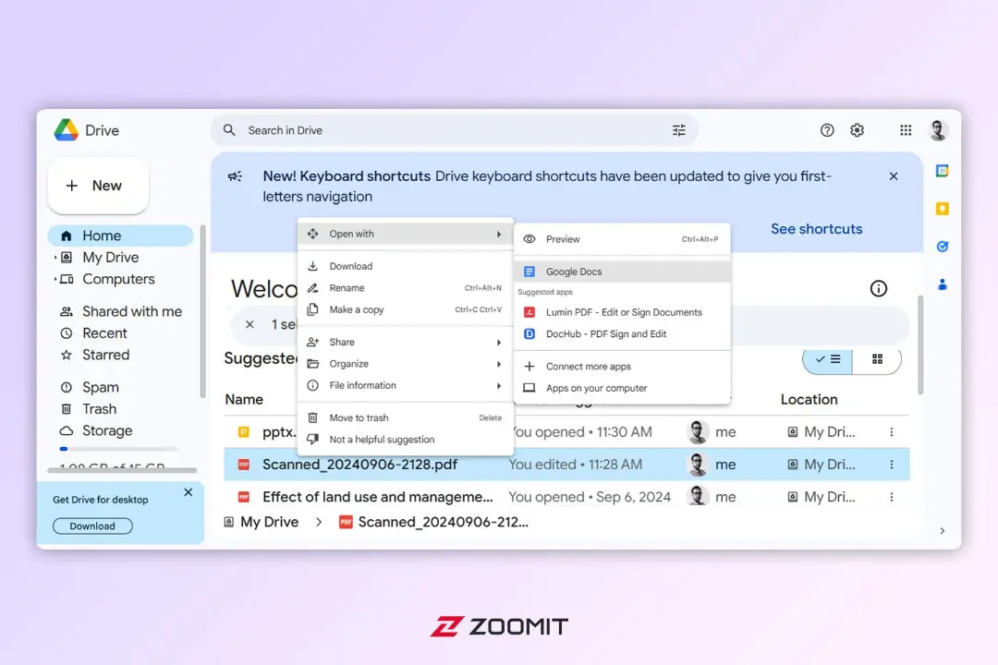Open Google Keep side panel icon
The height and width of the screenshot is (665, 998).
943,209
